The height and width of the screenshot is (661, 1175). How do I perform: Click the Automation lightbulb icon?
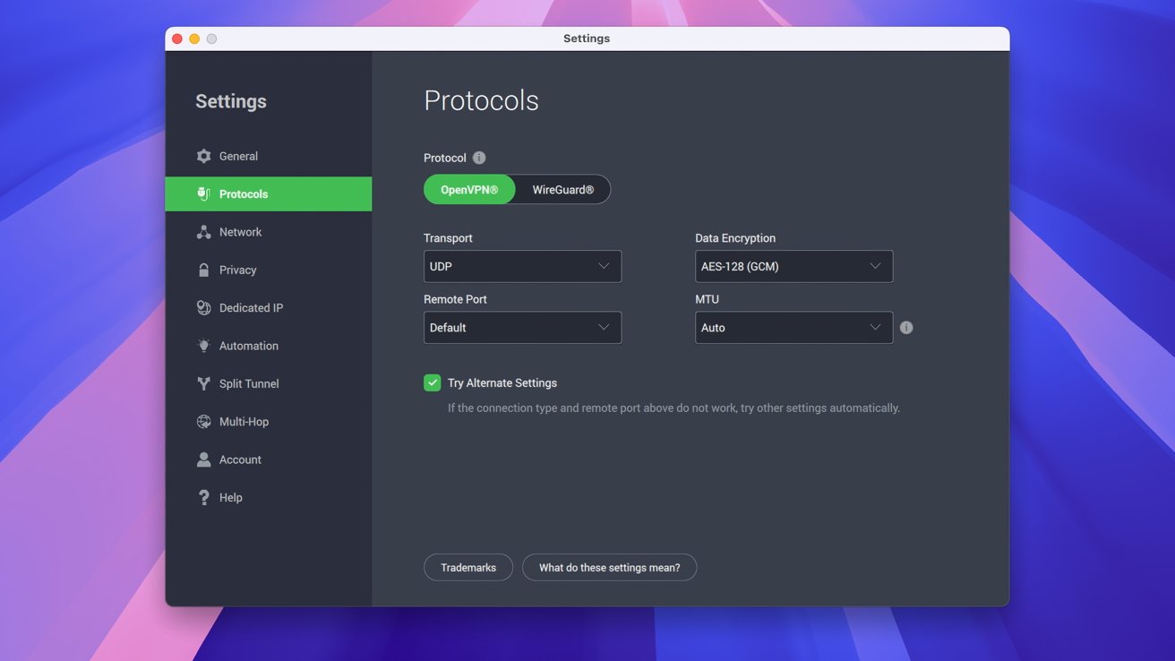pyautogui.click(x=203, y=346)
